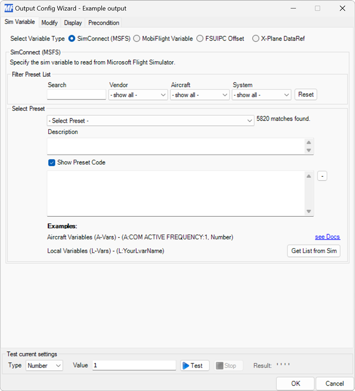Click the down arrow of the Description scrollbar
355x391 pixels.
tap(309, 151)
